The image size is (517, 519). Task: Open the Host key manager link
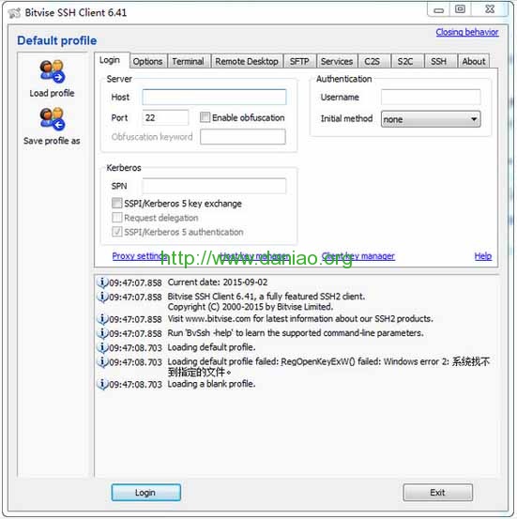254,256
